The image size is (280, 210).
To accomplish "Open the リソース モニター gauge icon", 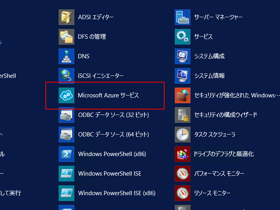I will [x=183, y=193].
